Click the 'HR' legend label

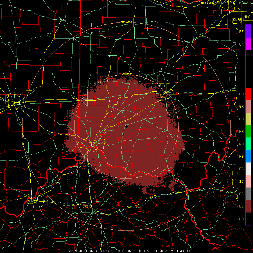click(241, 132)
